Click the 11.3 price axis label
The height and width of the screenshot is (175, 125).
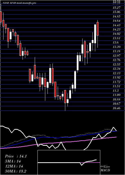(116, 91)
